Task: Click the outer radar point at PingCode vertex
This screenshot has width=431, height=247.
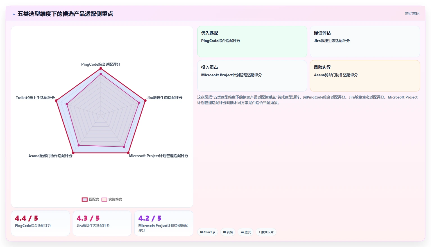Action: coord(101,68)
